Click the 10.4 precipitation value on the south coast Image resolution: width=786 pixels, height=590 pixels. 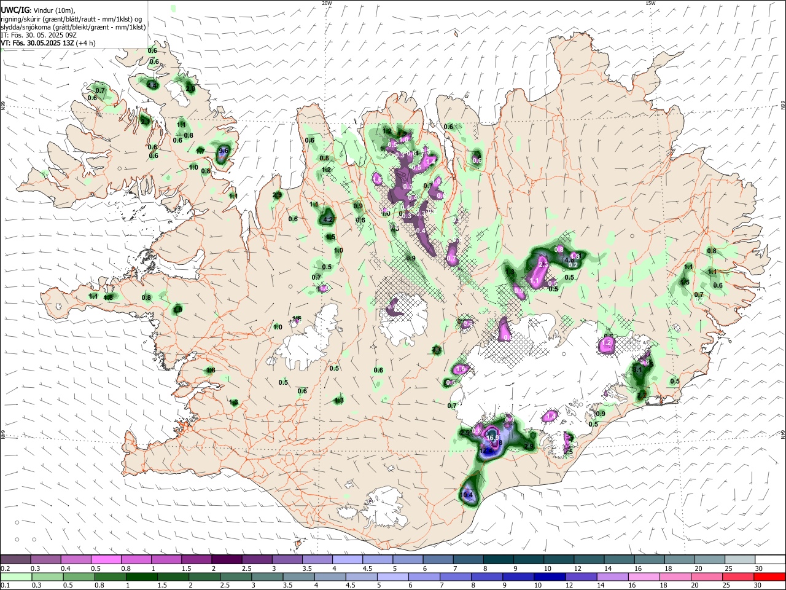466,495
